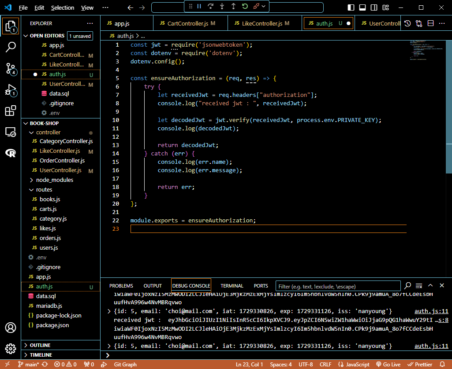
Task: Pause the debug session
Action: (x=199, y=6)
